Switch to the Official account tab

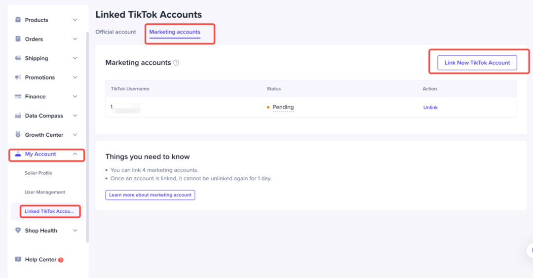(115, 32)
